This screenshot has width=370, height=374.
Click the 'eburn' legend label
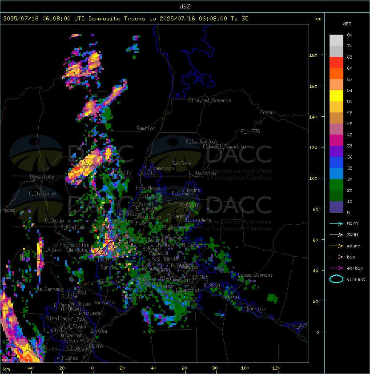[x=354, y=246]
